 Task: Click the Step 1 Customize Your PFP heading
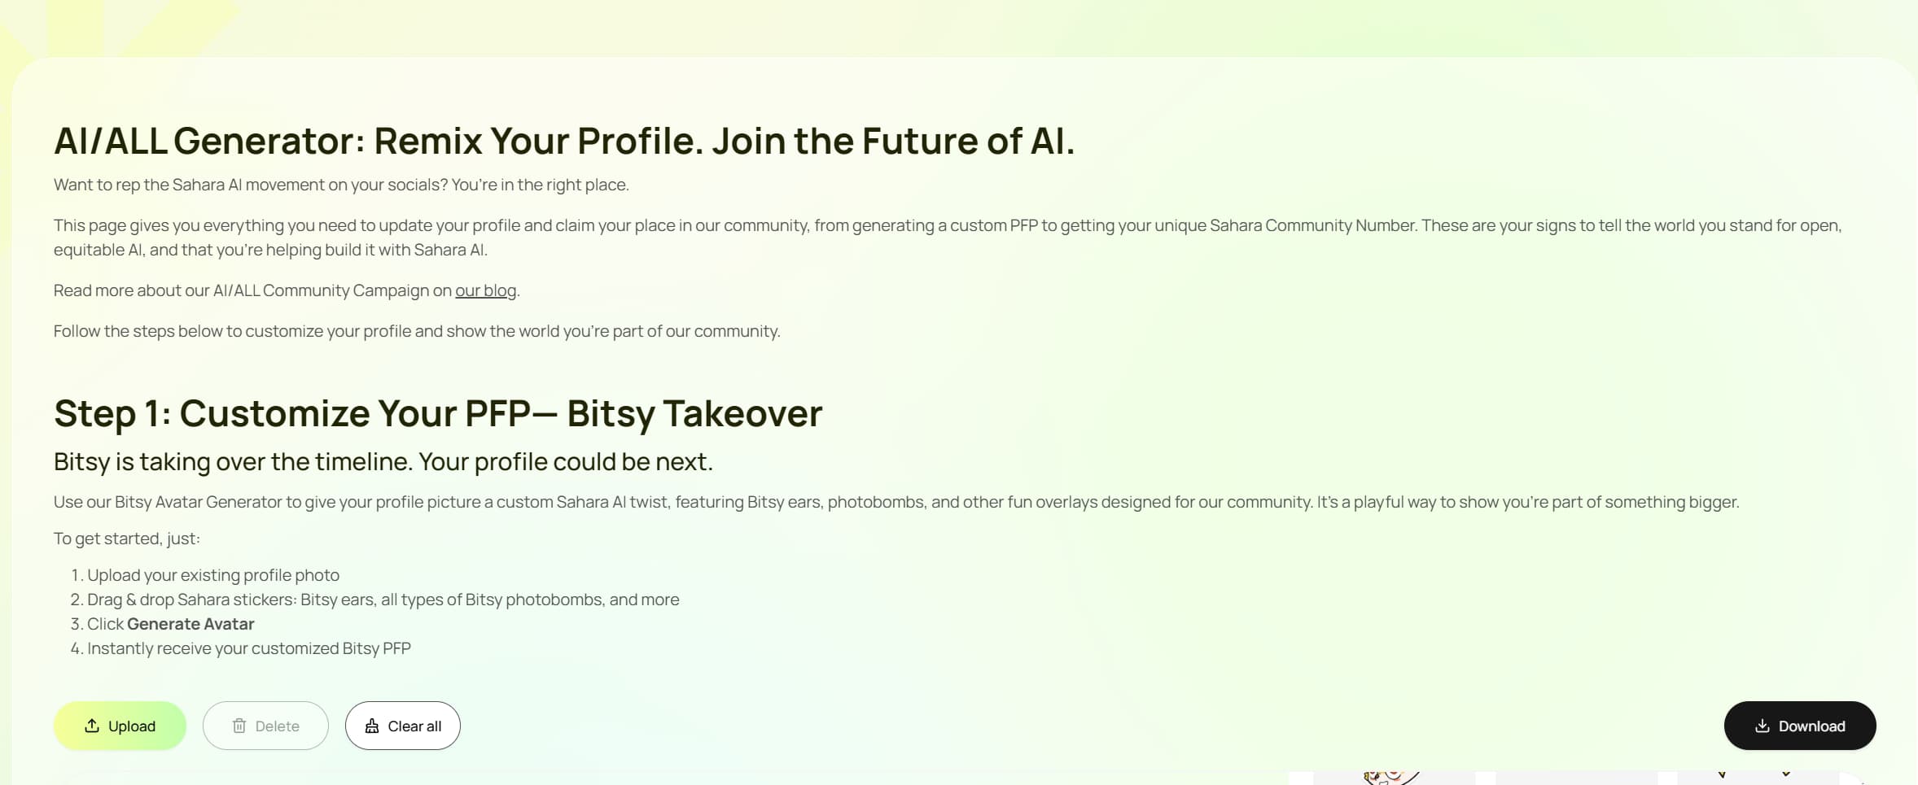click(438, 413)
